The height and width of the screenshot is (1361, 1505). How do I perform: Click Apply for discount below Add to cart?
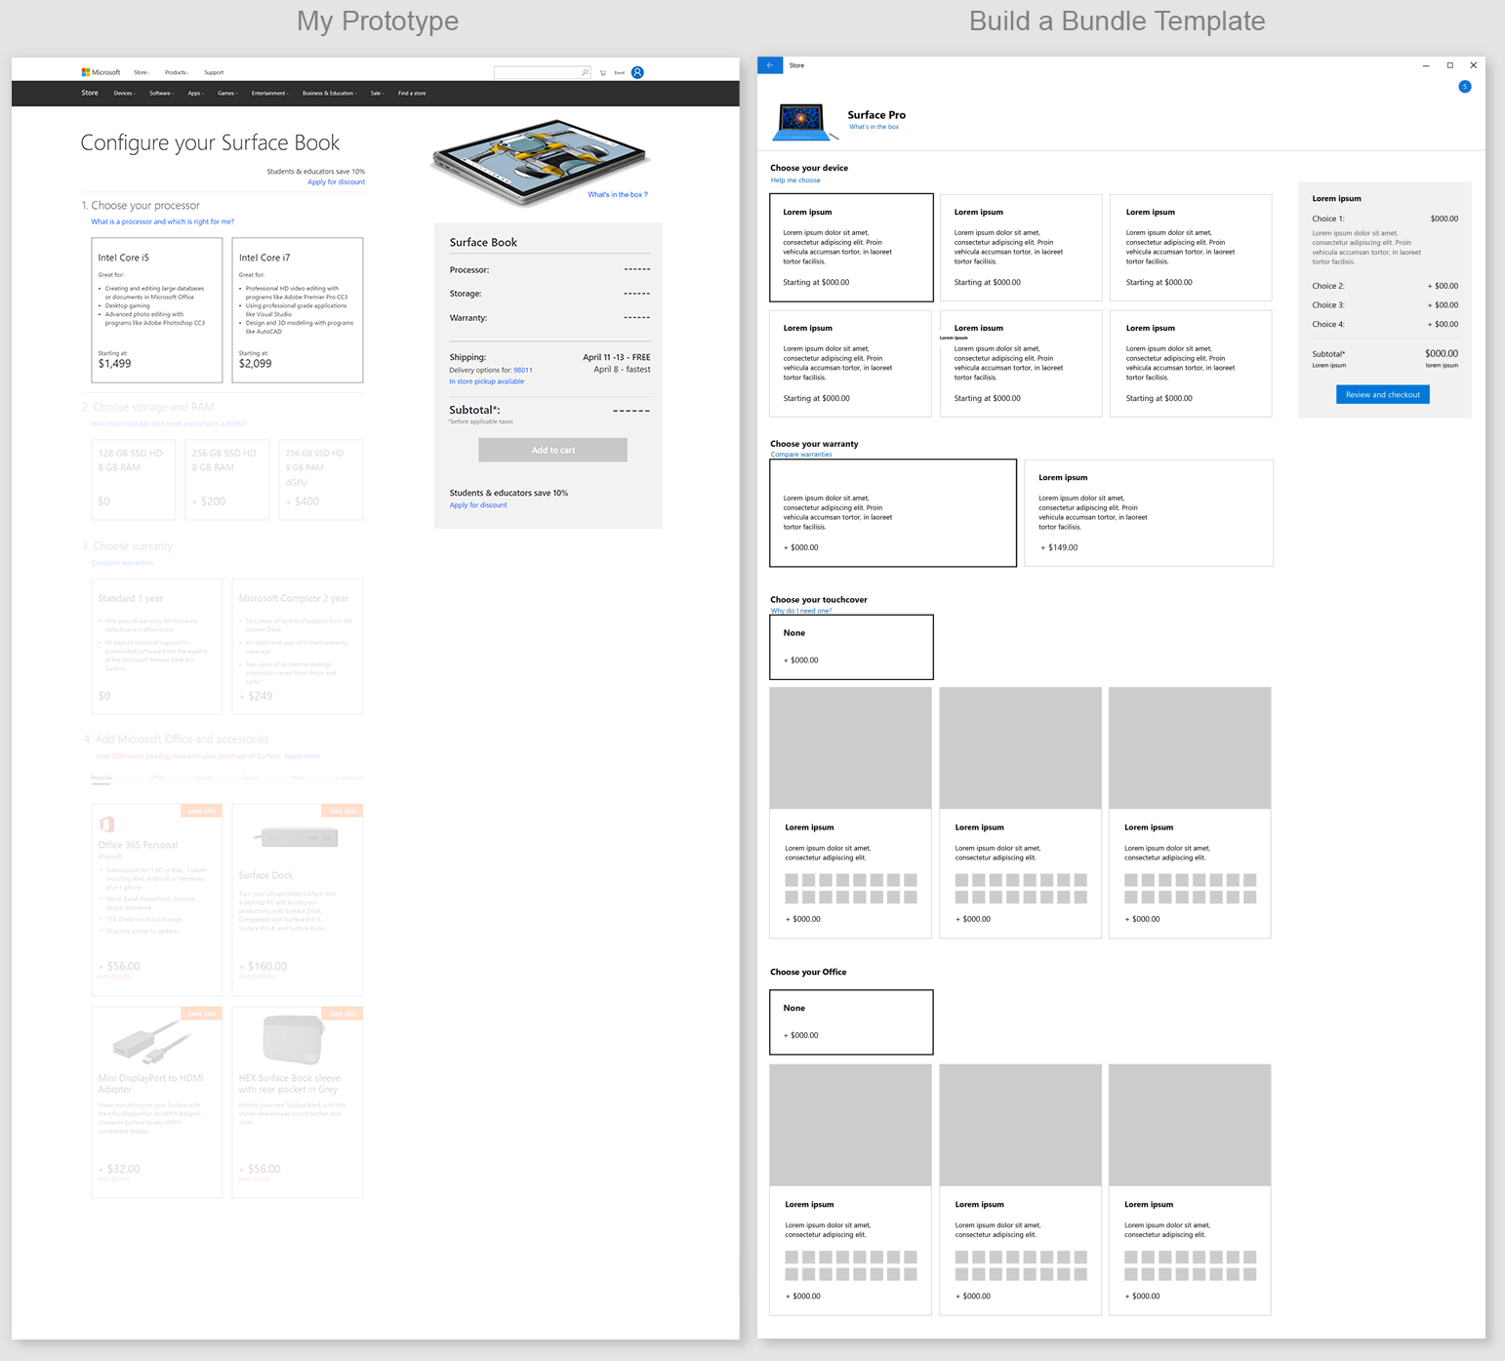pyautogui.click(x=478, y=505)
